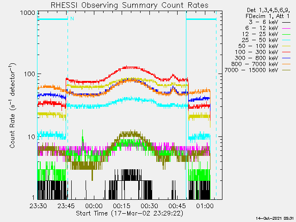
Task: Click the '300 - 800 keV' legend label
Action: coord(257,58)
